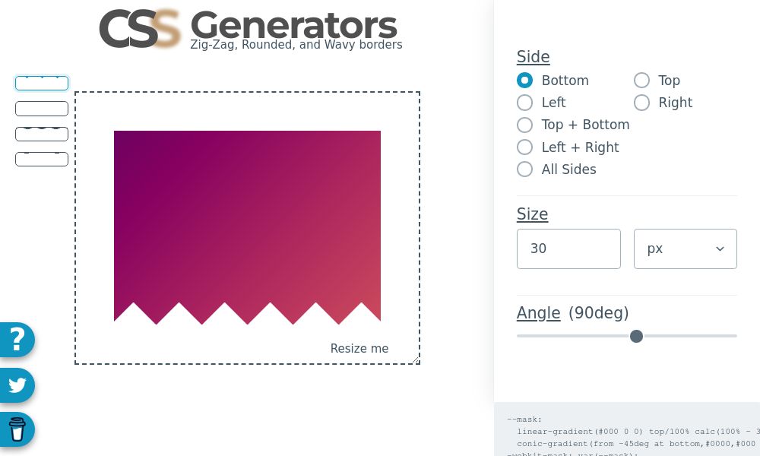Enable the All Sides option
Image resolution: width=760 pixels, height=456 pixels.
(525, 169)
